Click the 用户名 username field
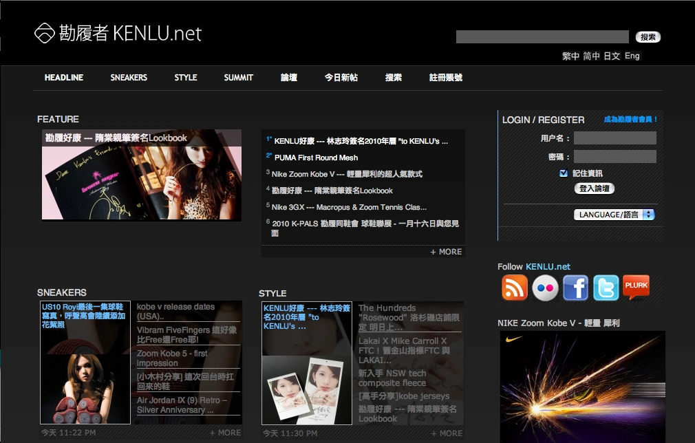 coord(615,138)
